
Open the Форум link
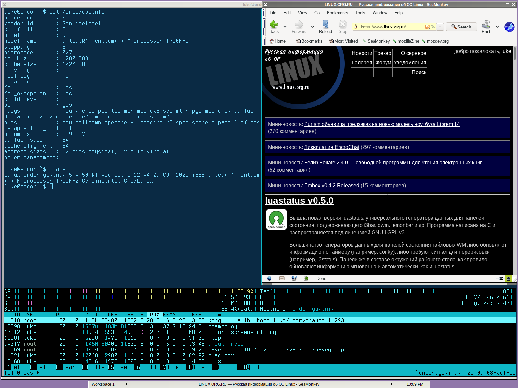pos(383,63)
